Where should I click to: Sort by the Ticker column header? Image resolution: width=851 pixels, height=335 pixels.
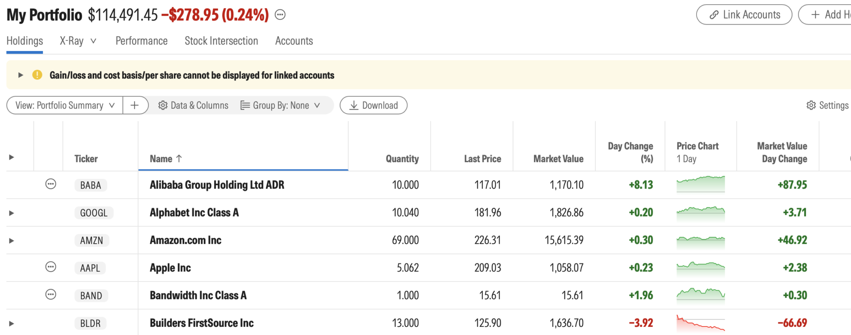point(86,158)
